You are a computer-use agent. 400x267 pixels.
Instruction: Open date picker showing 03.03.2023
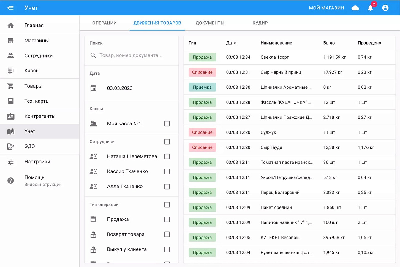[x=120, y=88]
